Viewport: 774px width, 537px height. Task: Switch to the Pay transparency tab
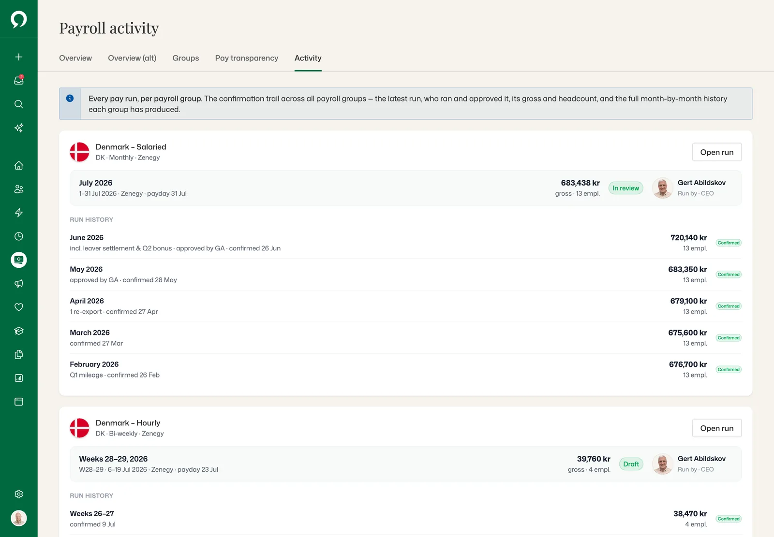tap(247, 58)
